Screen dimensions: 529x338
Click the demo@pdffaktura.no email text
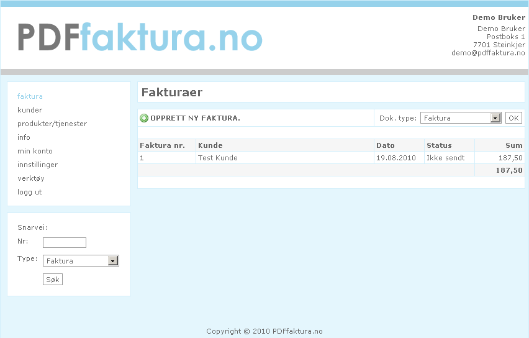point(488,53)
